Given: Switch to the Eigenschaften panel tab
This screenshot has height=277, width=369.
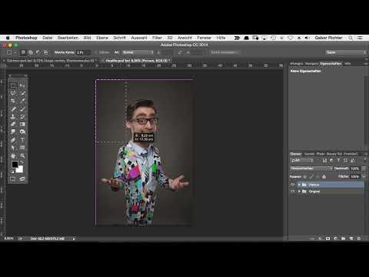Looking at the screenshot, I should pyautogui.click(x=331, y=64).
